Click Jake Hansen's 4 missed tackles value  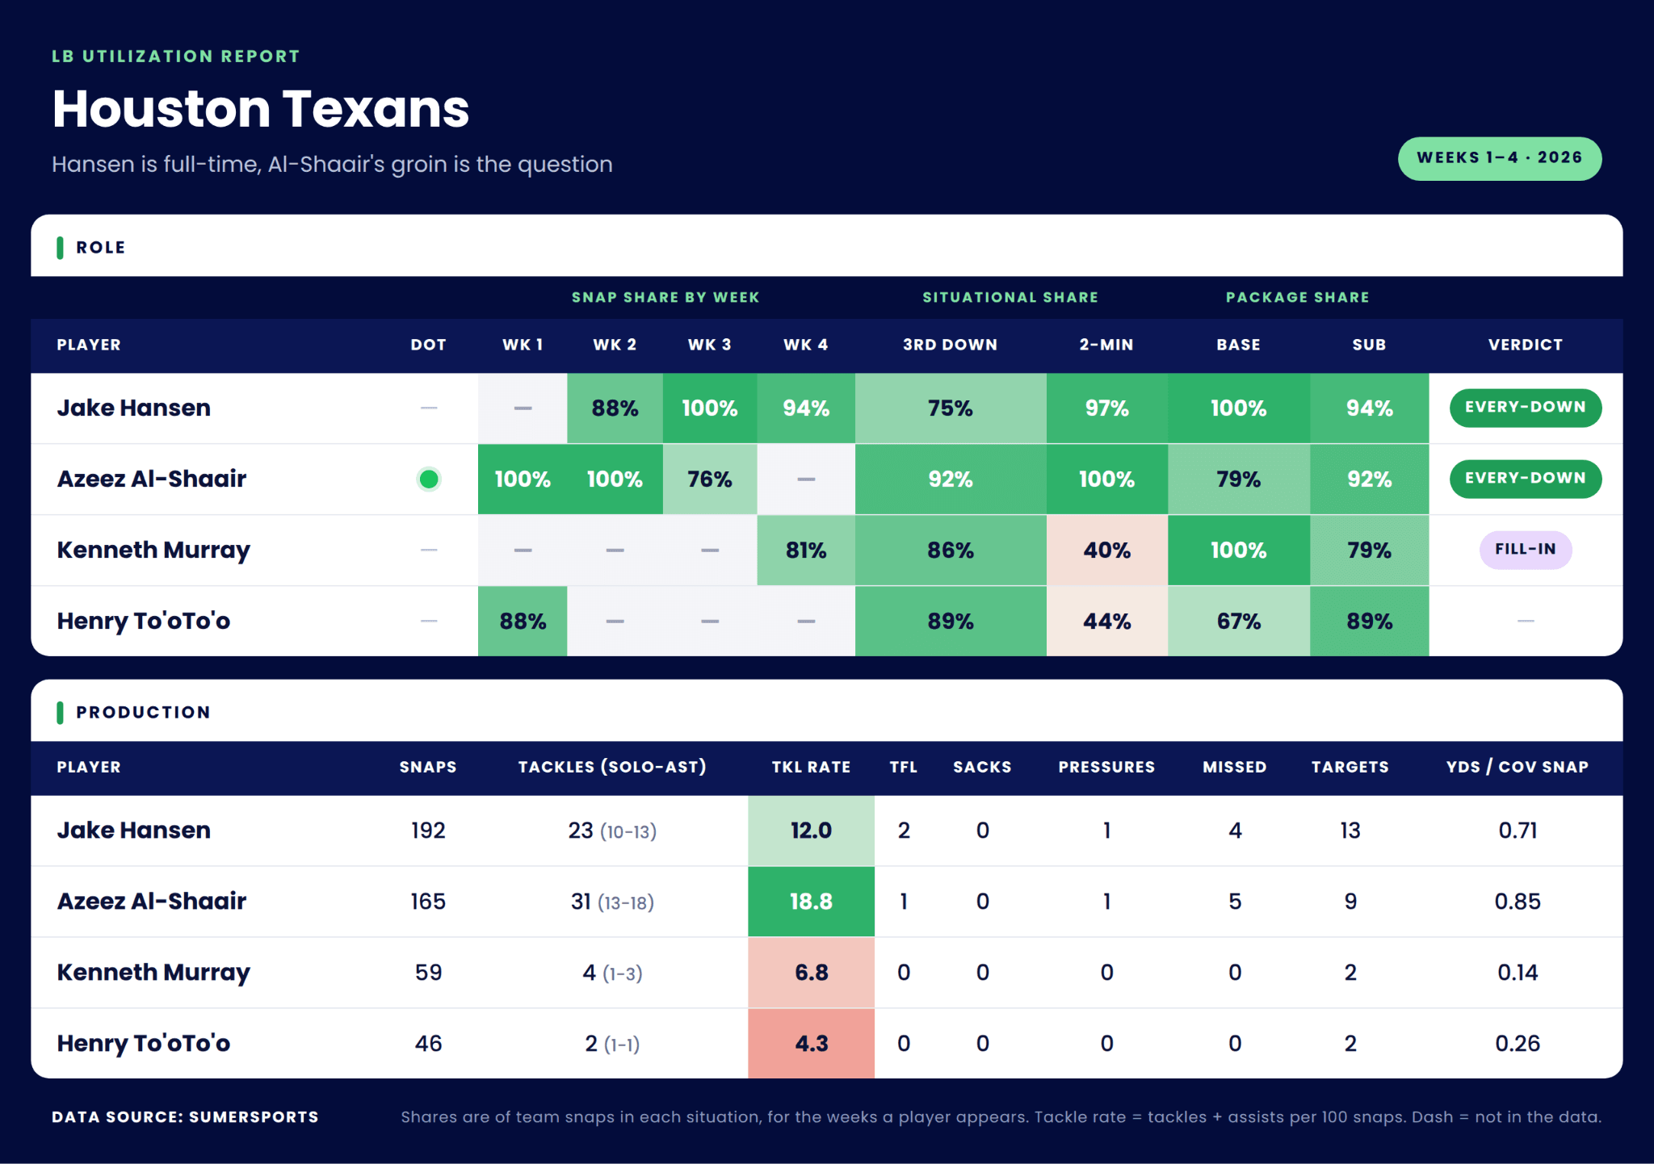coord(1235,831)
